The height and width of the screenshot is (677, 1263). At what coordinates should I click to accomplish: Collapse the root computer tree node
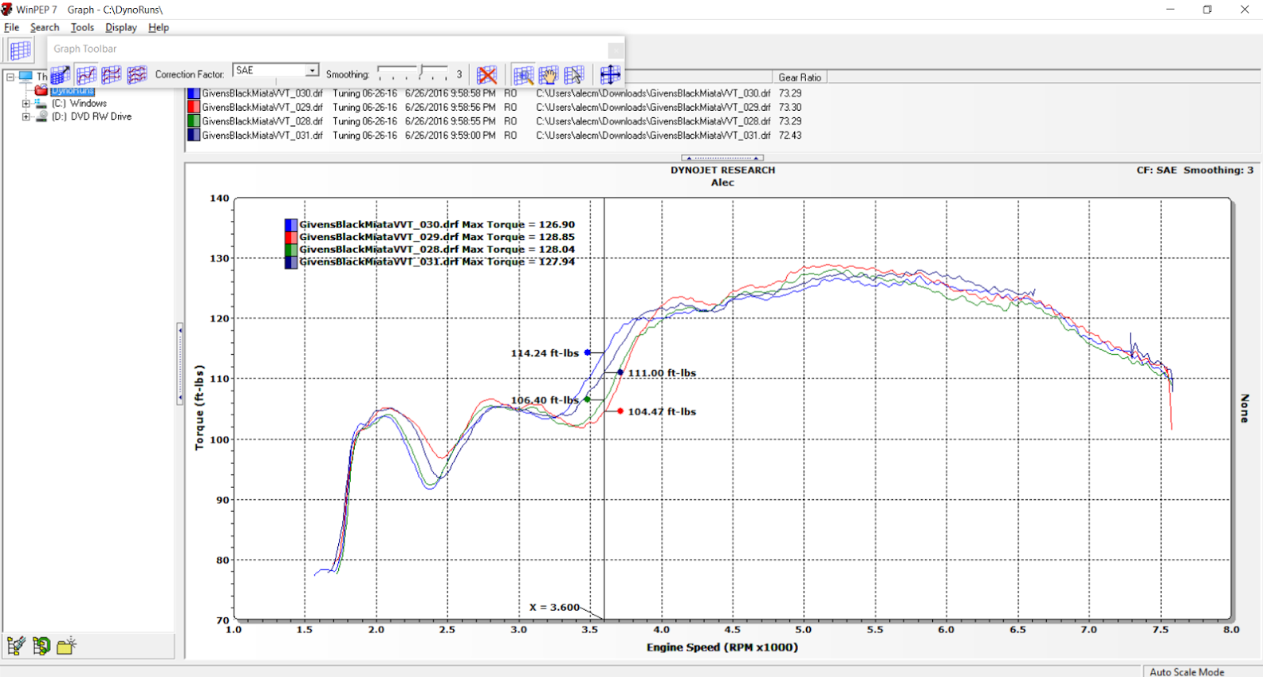pos(10,77)
